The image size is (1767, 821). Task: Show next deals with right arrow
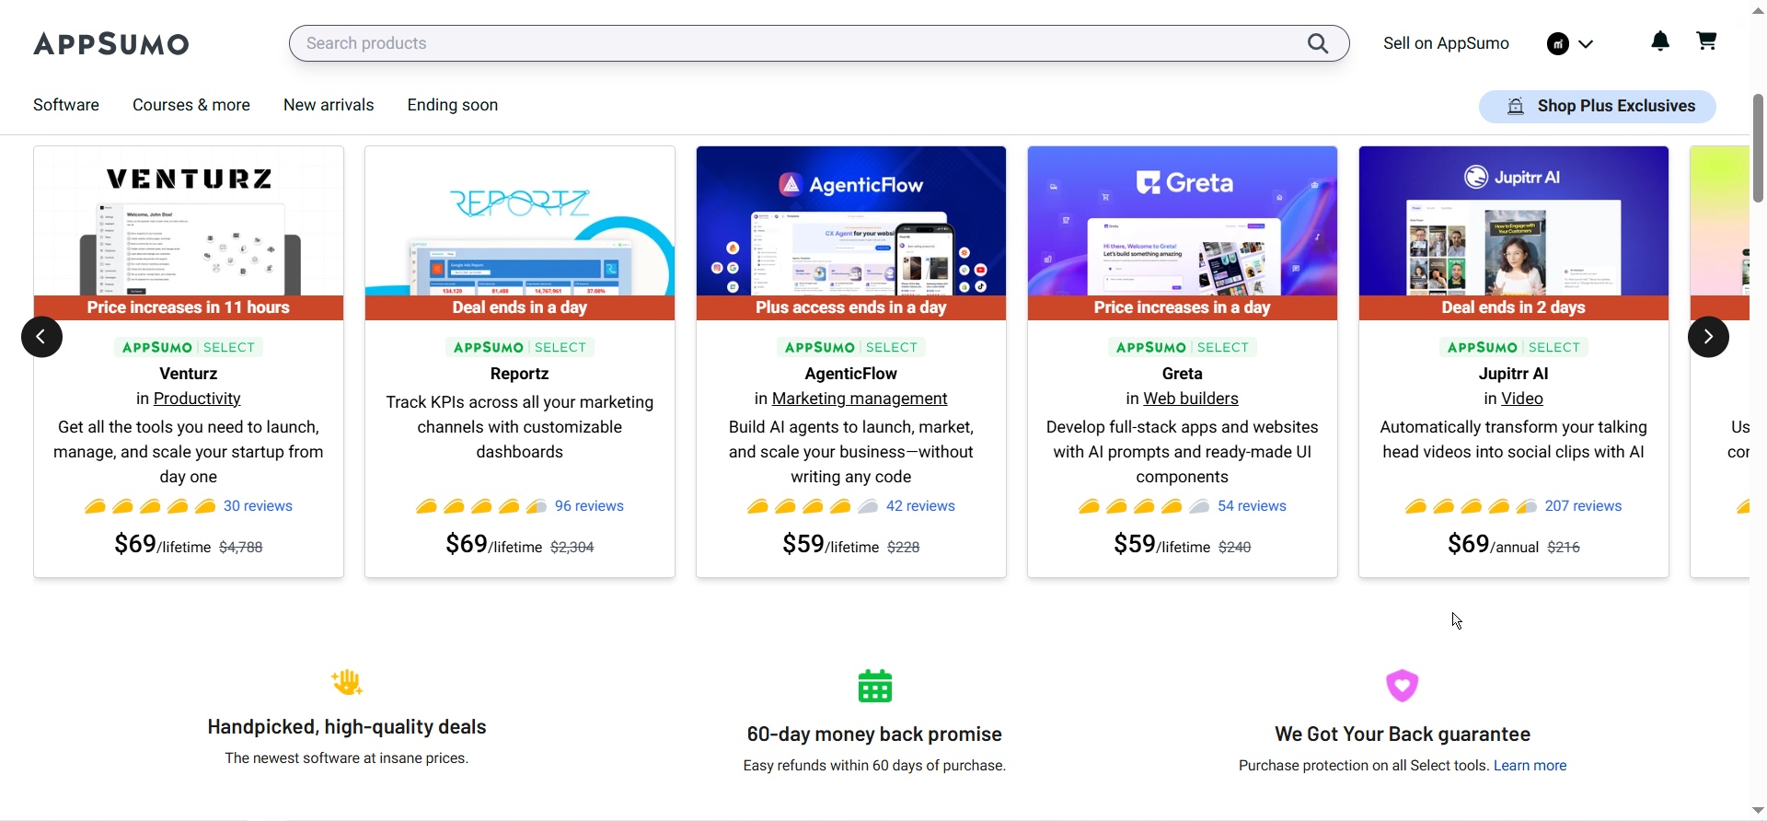1707,337
